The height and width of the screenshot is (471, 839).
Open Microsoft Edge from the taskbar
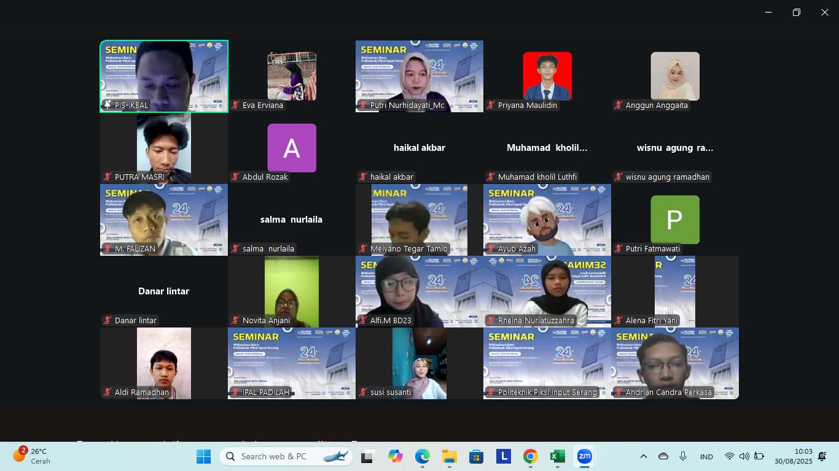pyautogui.click(x=423, y=456)
